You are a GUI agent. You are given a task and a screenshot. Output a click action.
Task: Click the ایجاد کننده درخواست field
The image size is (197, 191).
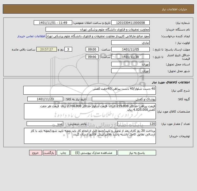pyautogui.click(x=98, y=36)
